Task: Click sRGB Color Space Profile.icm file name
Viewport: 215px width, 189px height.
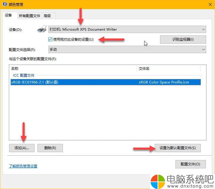Action: click(x=164, y=82)
